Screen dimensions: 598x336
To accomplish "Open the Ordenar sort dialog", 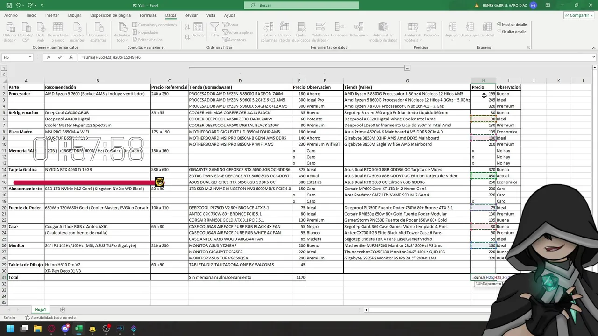I will click(x=198, y=30).
